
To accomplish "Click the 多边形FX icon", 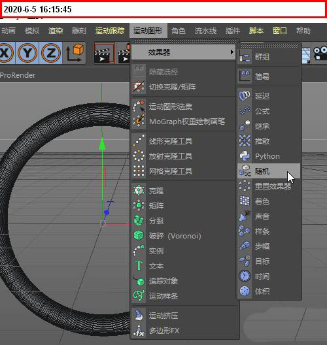I will [x=139, y=331].
